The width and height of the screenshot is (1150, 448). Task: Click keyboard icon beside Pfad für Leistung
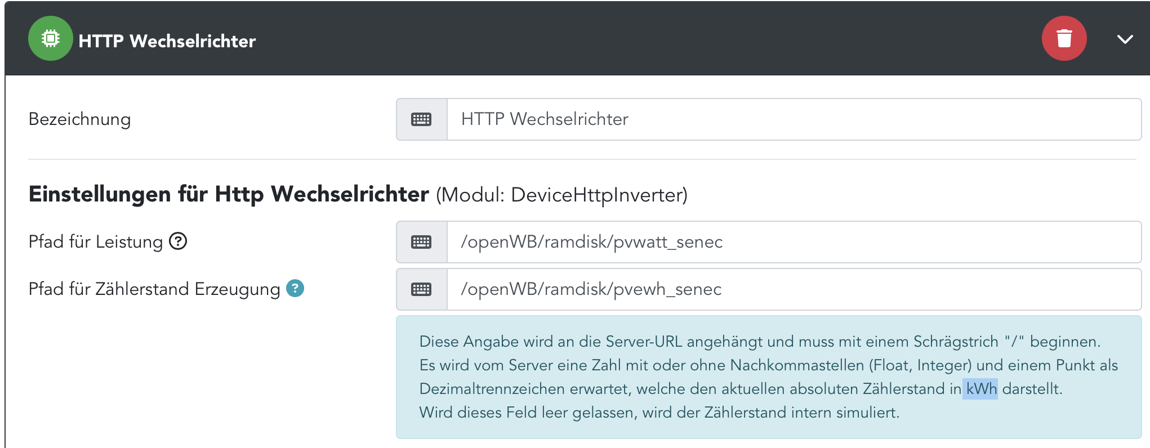pos(421,242)
